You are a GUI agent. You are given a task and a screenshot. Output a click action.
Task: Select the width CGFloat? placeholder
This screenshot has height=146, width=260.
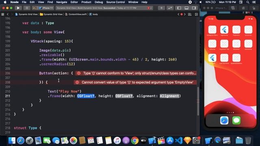click(86, 96)
